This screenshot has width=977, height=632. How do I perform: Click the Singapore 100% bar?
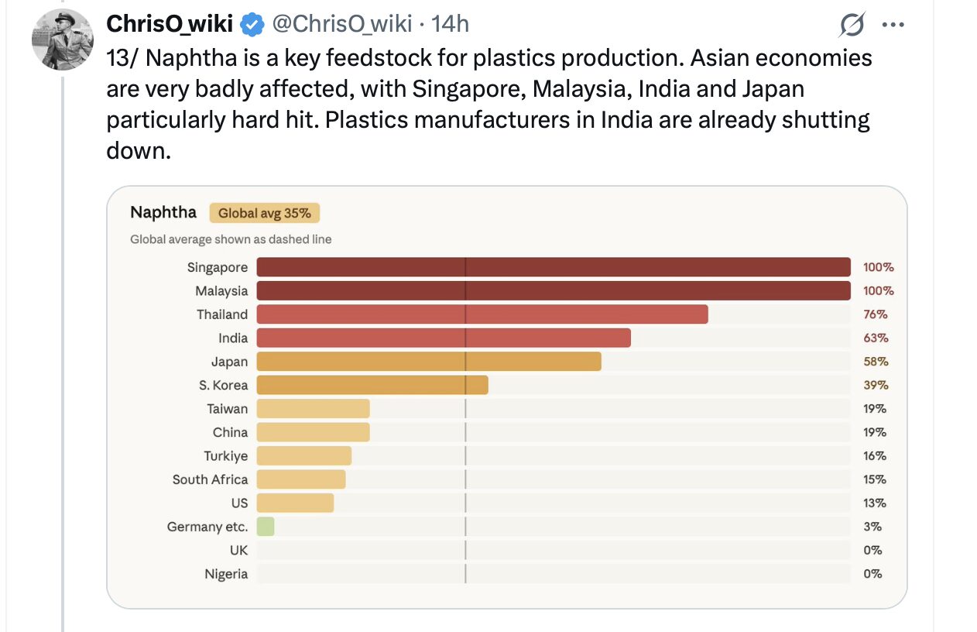tap(553, 267)
